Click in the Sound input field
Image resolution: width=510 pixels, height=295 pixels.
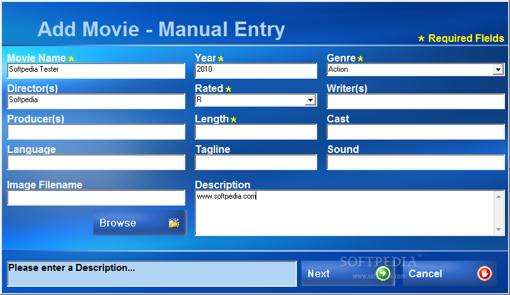[x=415, y=162]
